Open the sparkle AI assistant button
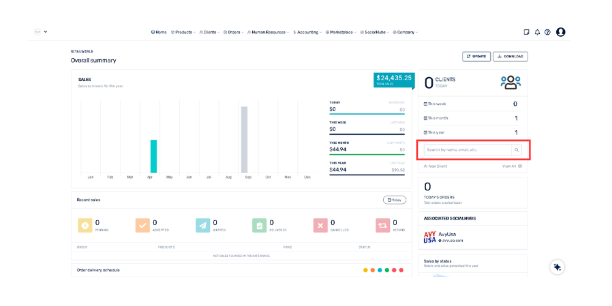Viewport: 612px width, 306px height. coord(557,267)
